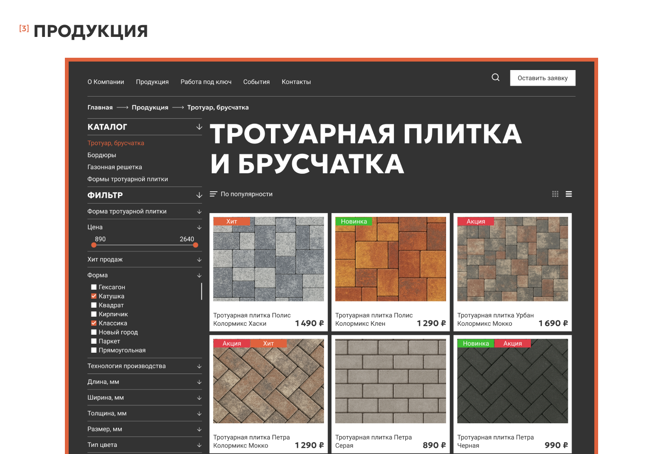Click the maximum price slider handle
This screenshot has width=663, height=454.
196,245
